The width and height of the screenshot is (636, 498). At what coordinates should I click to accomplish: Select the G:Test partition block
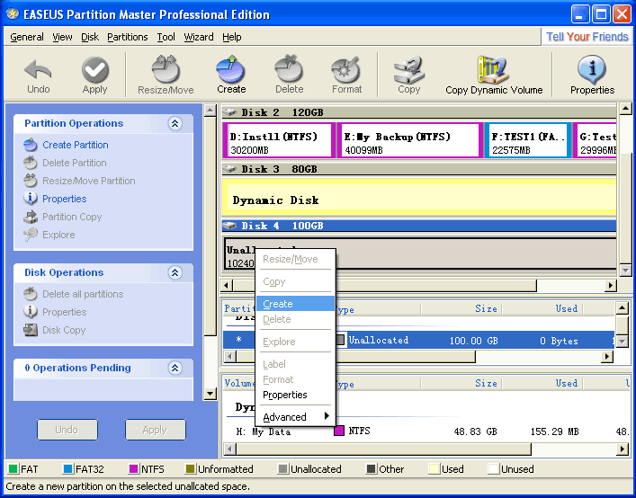click(596, 140)
